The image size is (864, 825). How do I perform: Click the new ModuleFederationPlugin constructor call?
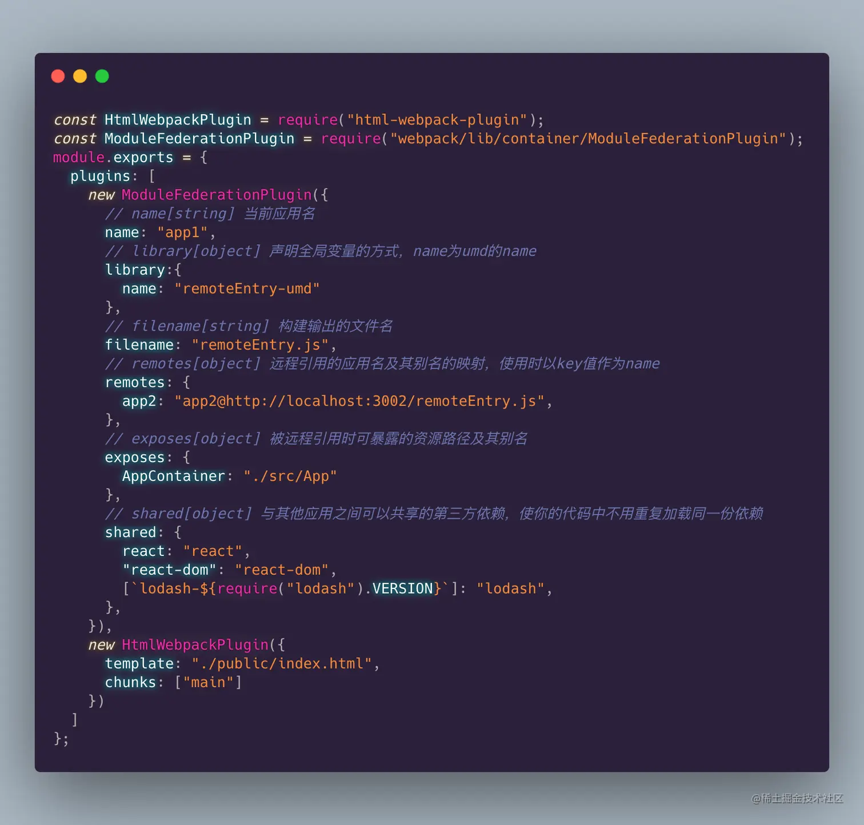coord(208,195)
